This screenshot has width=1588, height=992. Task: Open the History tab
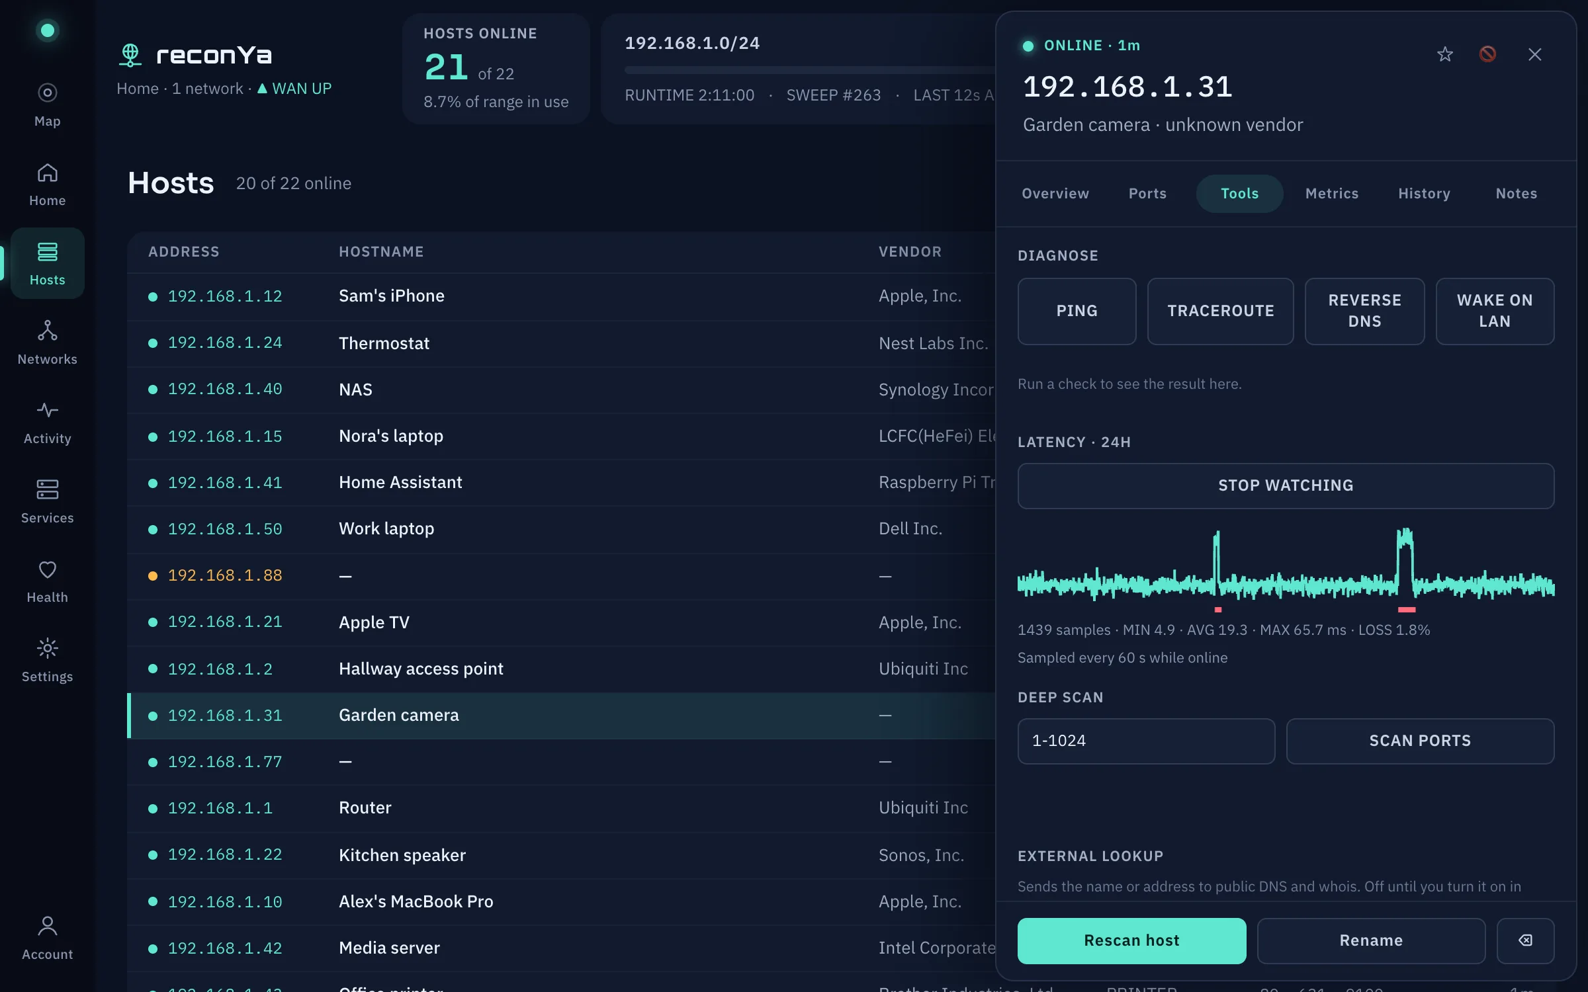(1424, 194)
